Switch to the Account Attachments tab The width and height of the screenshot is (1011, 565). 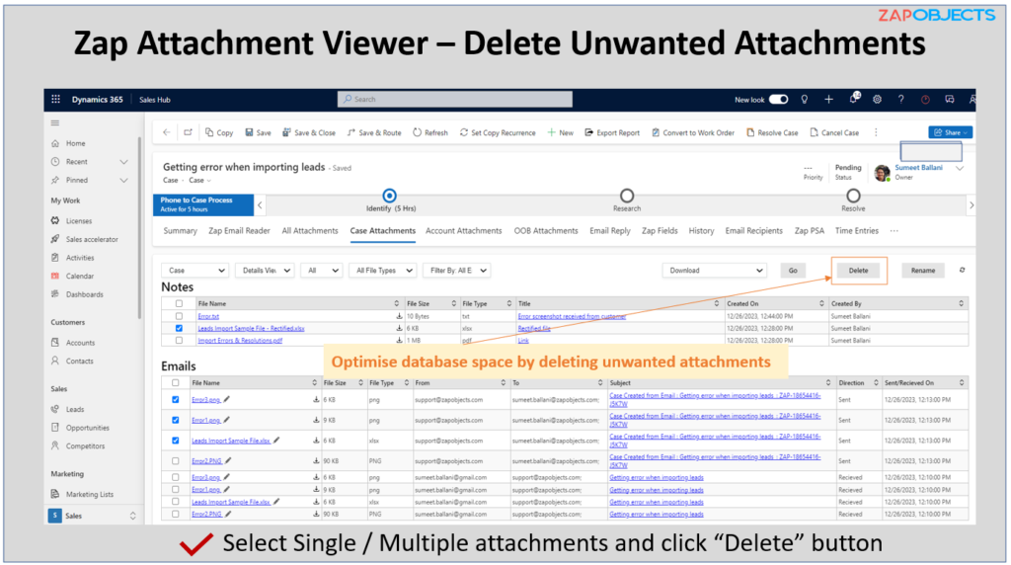[x=464, y=231]
